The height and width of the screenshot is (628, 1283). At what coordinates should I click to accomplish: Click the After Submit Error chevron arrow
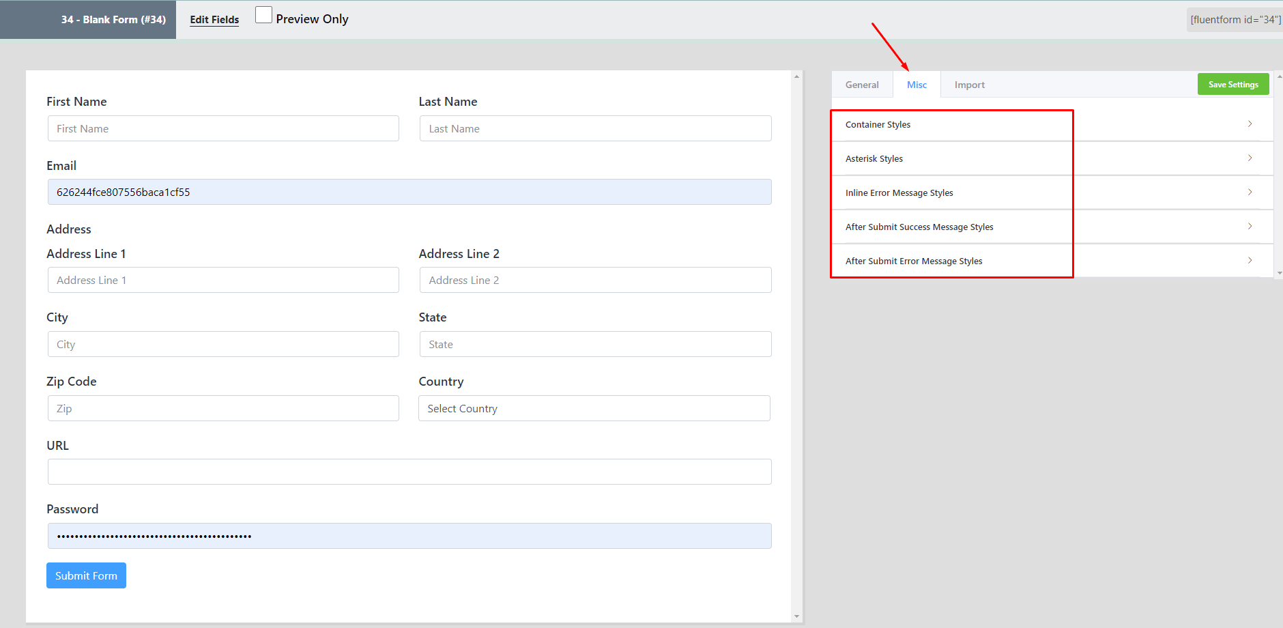(x=1250, y=260)
